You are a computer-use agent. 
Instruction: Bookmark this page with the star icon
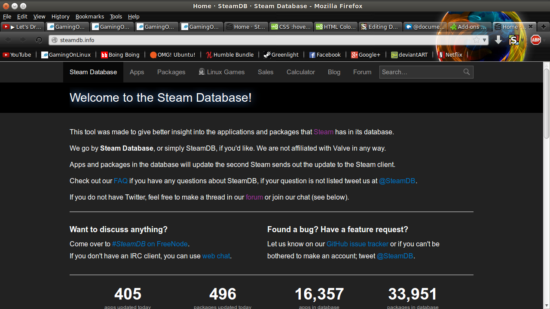pos(477,40)
